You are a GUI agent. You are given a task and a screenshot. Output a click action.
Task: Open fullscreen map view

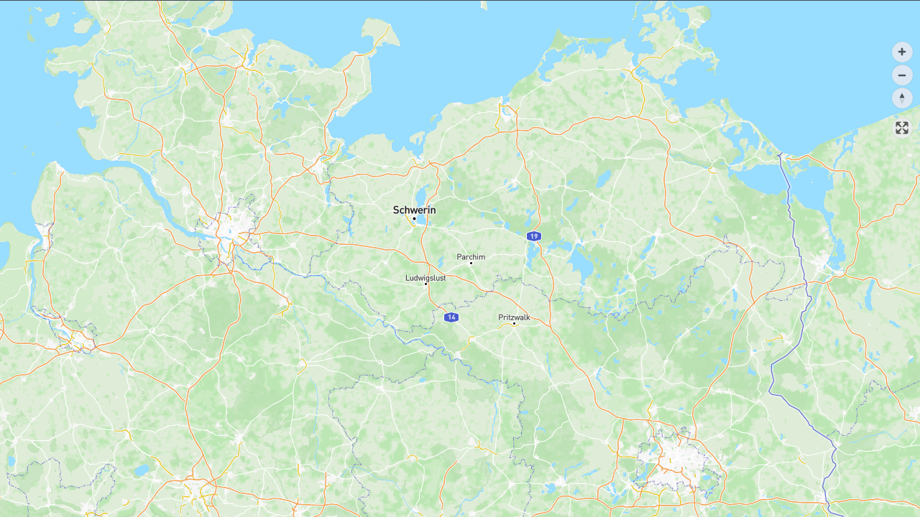pos(902,128)
